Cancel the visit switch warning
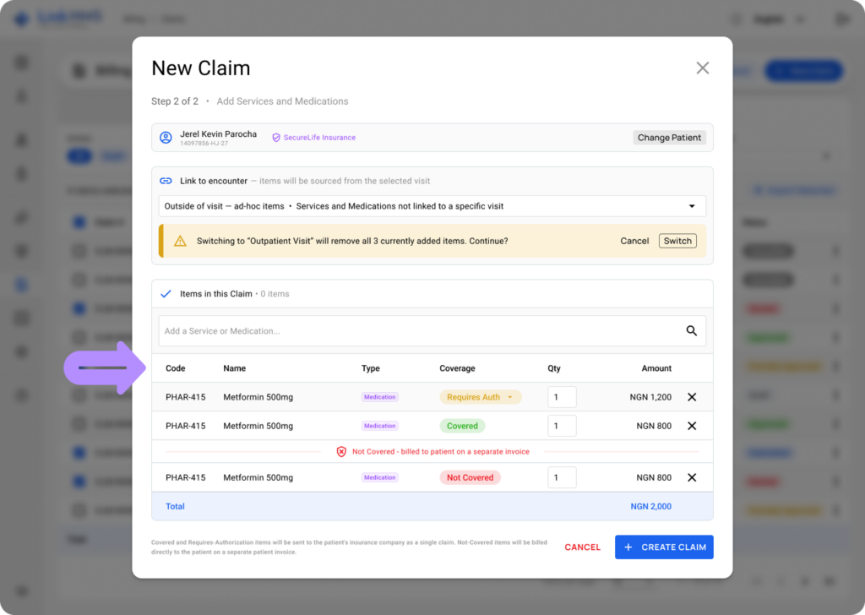This screenshot has height=615, width=865. (634, 241)
